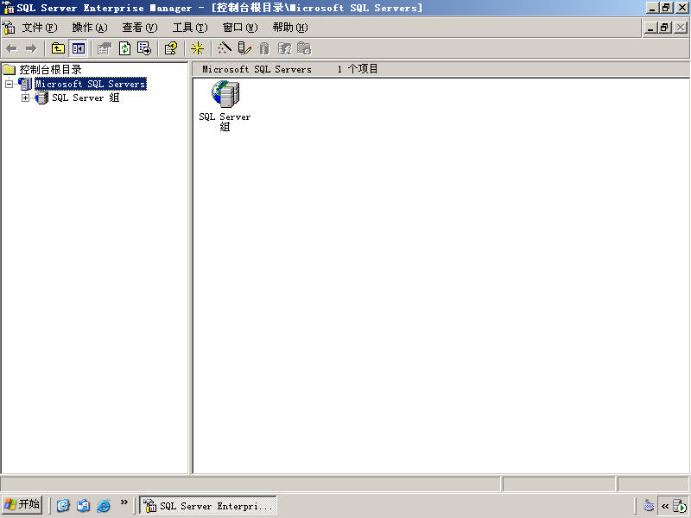Click the green Refresh toolbar icon
The height and width of the screenshot is (518, 691).
tap(124, 48)
